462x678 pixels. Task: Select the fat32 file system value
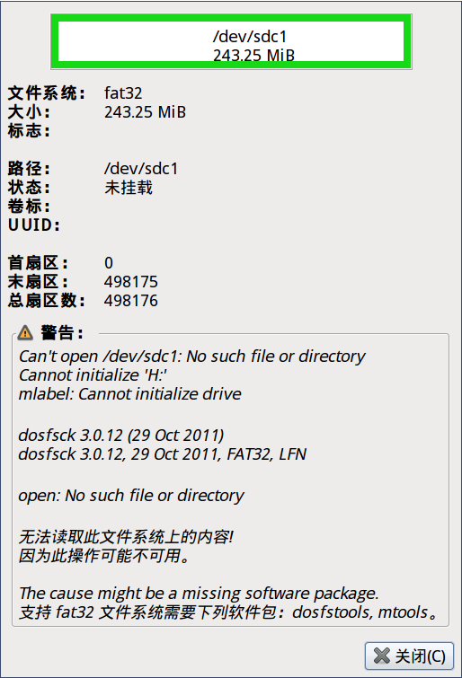(x=123, y=93)
